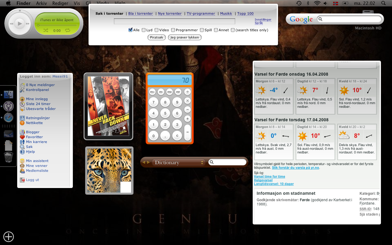Check the Programmer category box
The width and height of the screenshot is (392, 245).
tap(173, 30)
